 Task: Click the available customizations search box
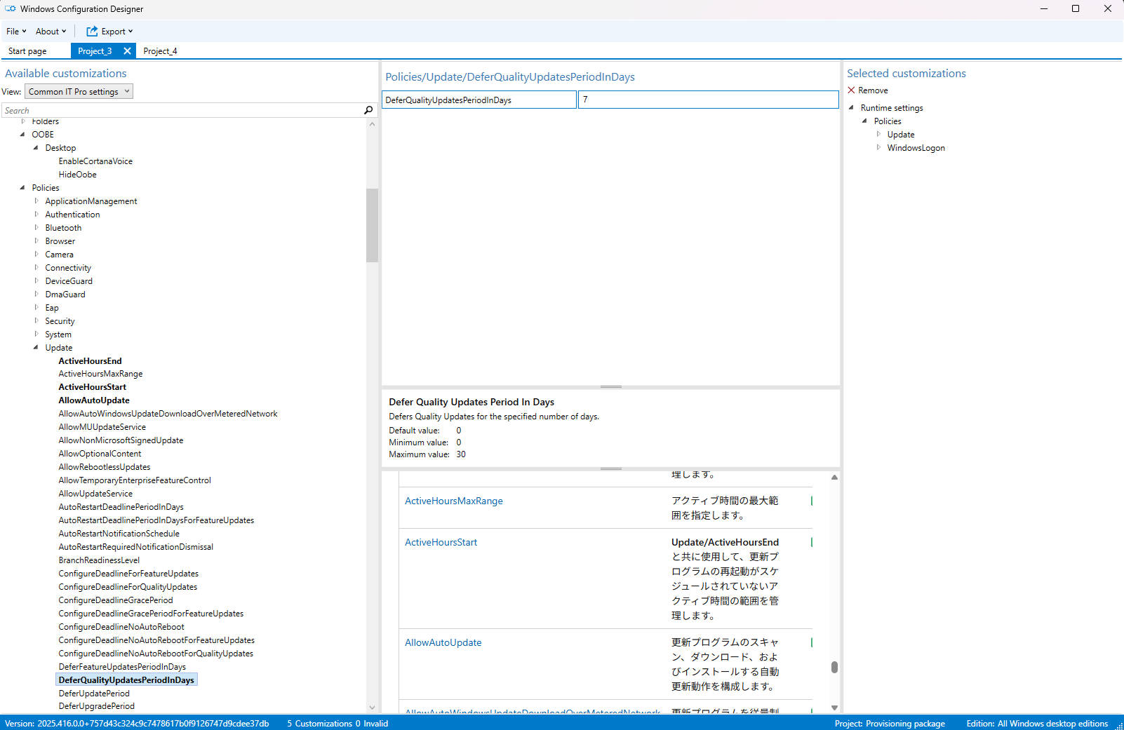coord(181,111)
